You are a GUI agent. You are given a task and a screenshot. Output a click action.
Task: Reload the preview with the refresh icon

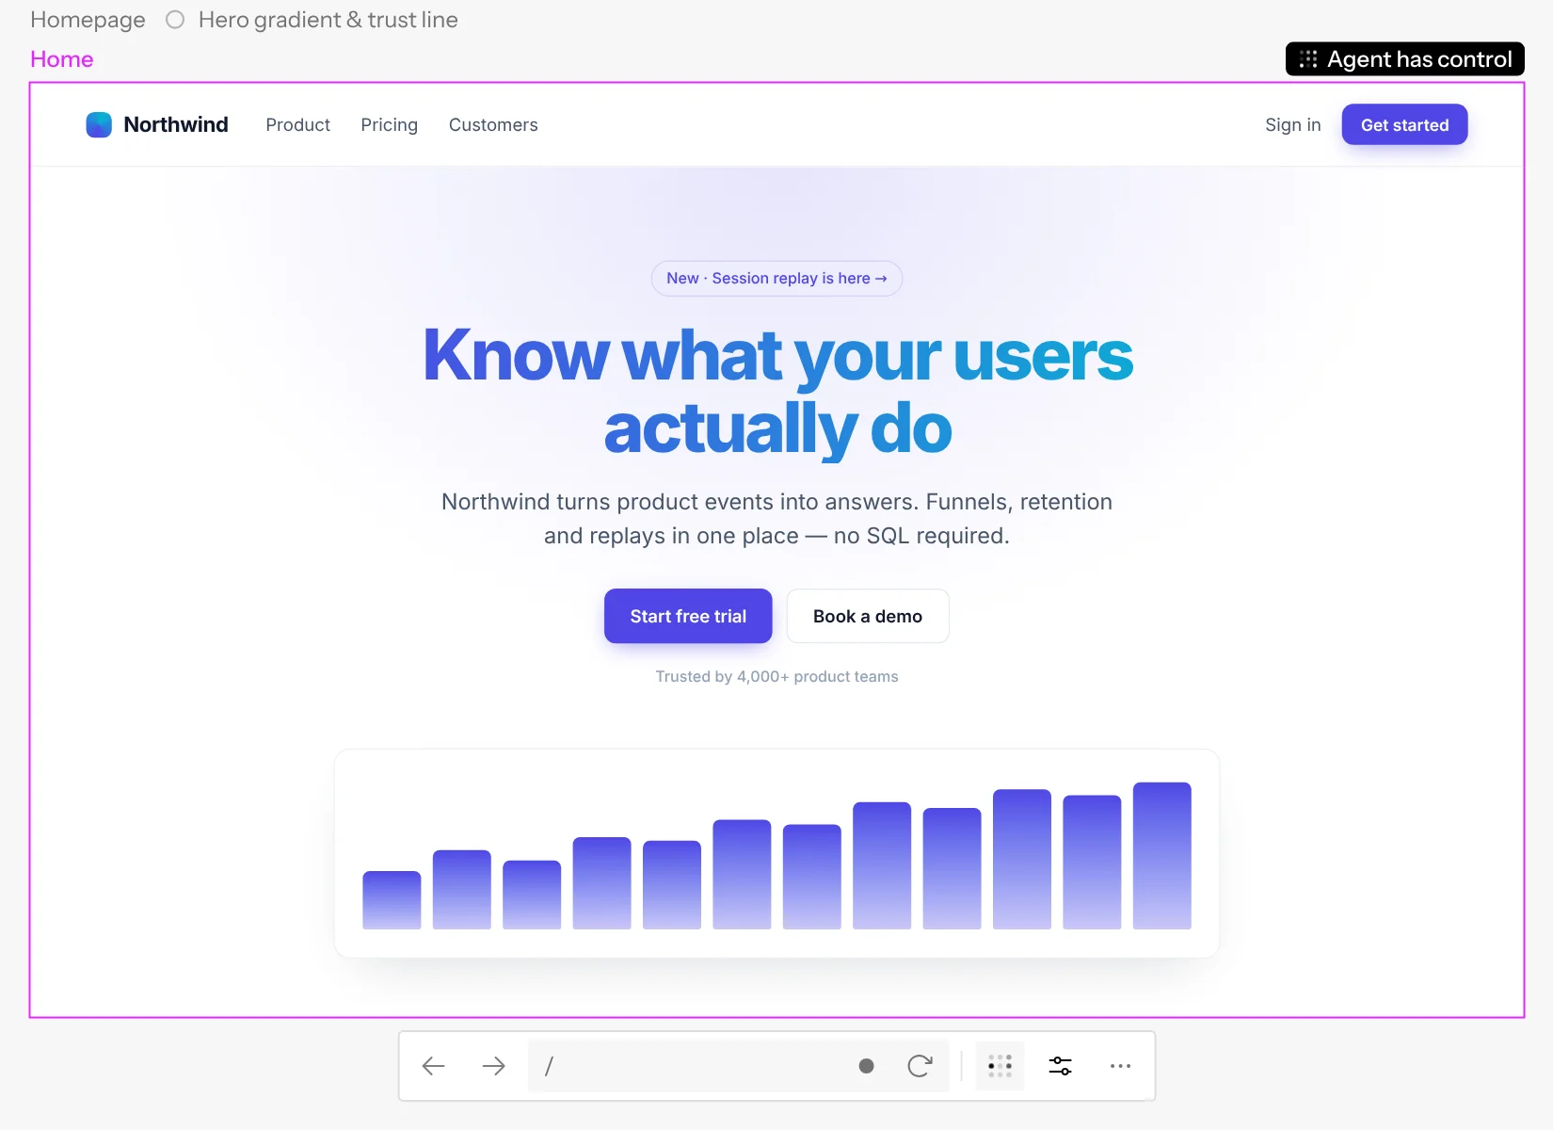(920, 1066)
